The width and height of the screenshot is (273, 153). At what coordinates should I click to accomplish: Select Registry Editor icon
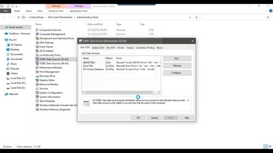[37, 80]
